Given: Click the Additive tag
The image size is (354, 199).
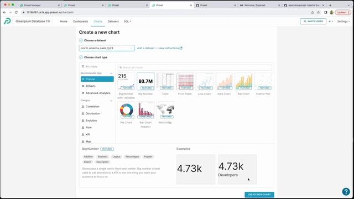Looking at the screenshot, I should click(x=88, y=156).
